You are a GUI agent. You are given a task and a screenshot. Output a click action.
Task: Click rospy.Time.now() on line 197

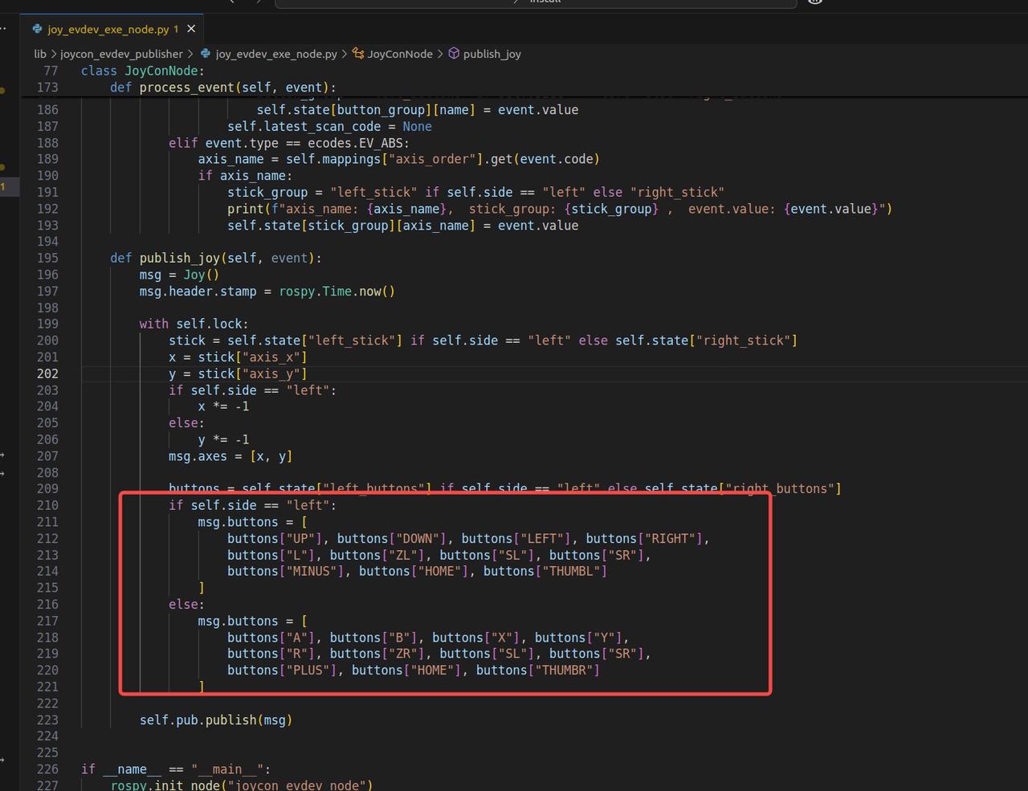337,292
